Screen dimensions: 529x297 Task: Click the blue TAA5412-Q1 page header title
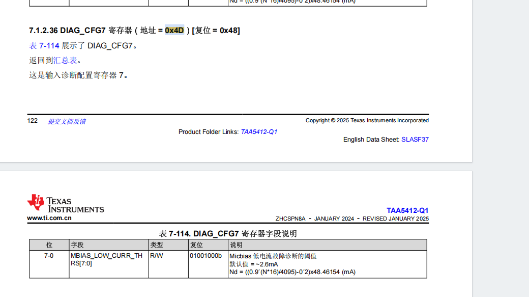pos(407,210)
